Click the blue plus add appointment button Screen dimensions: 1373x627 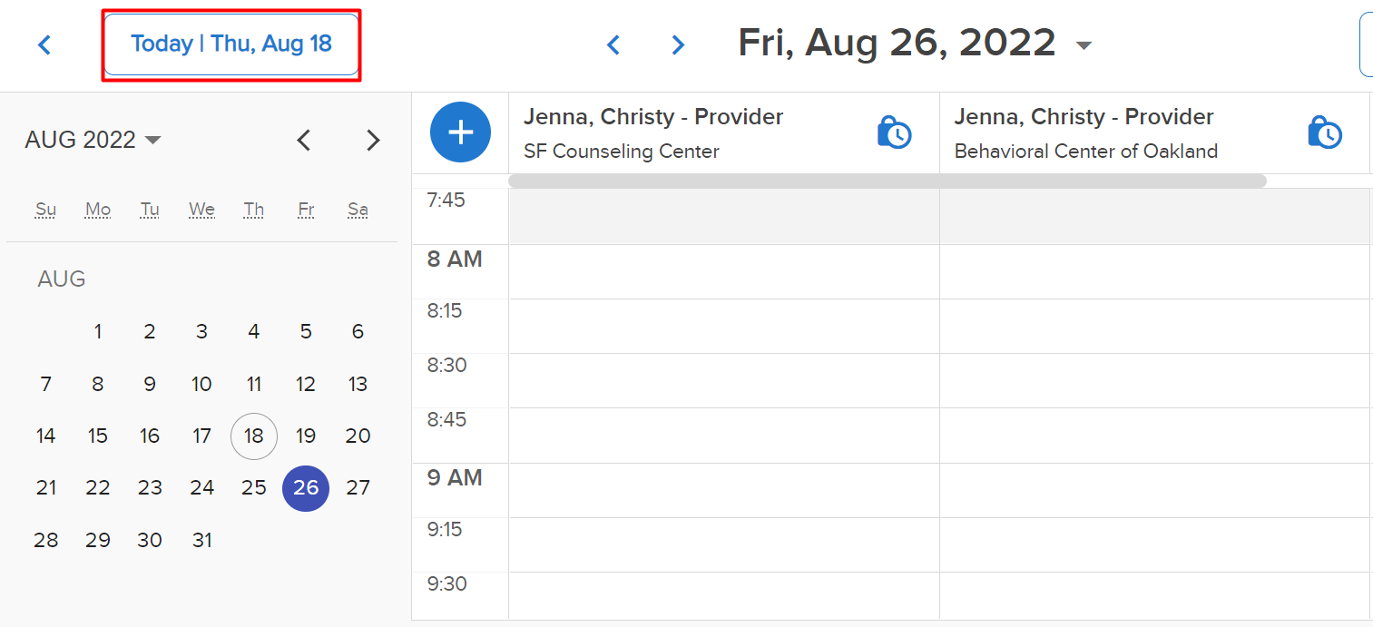tap(460, 132)
